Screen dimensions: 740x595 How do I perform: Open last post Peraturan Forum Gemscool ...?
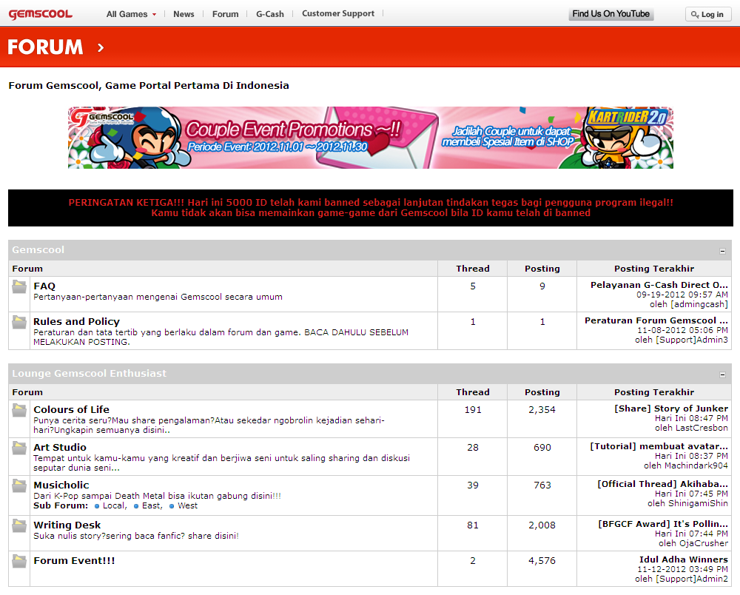click(x=656, y=320)
